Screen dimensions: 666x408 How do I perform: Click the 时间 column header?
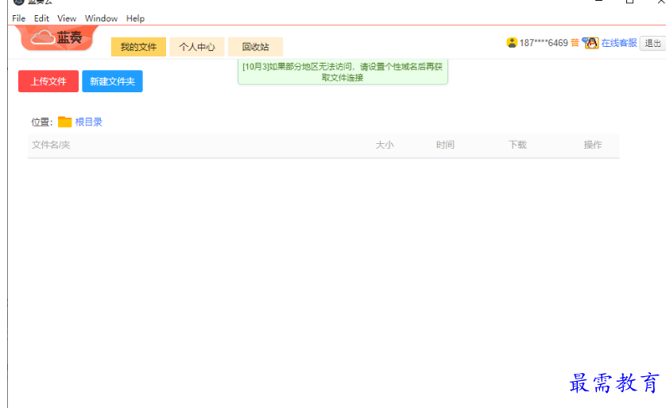coord(445,145)
